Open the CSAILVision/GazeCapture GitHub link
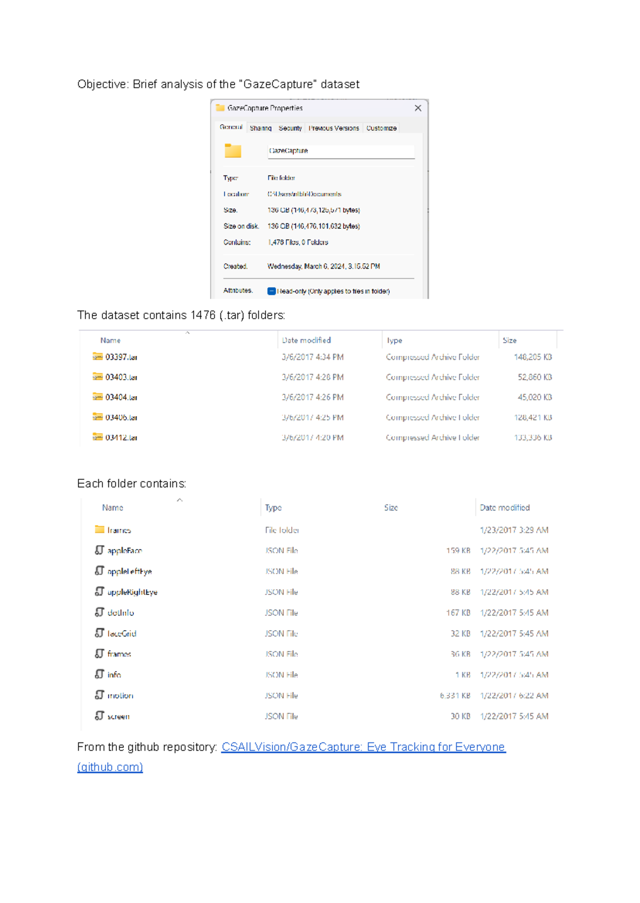Image resolution: width=640 pixels, height=903 pixels. click(363, 747)
